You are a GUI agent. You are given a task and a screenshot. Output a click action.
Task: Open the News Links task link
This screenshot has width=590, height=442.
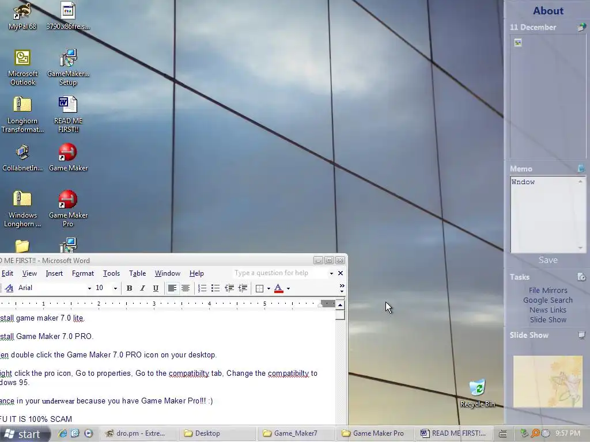548,310
